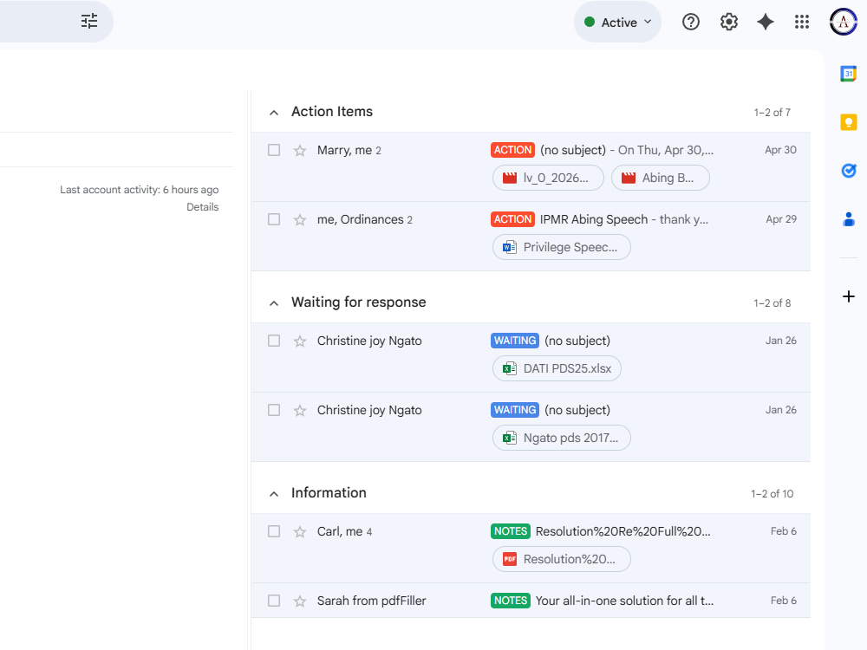
Task: Open the Google account avatar
Action: click(844, 23)
